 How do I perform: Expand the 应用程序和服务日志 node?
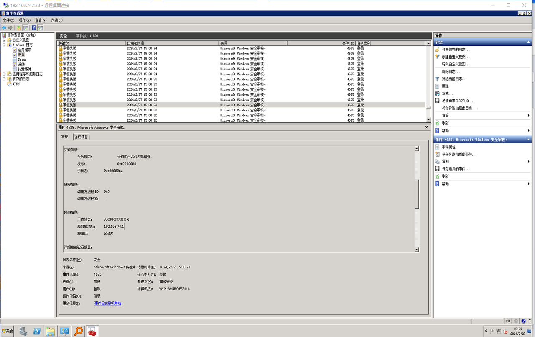point(4,74)
